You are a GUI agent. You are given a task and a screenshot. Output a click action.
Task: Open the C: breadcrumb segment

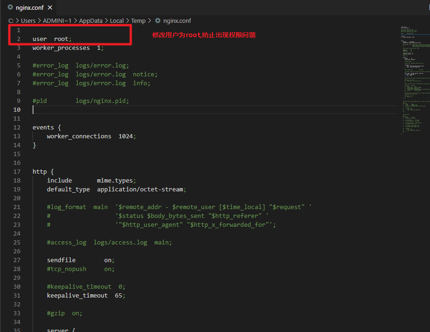11,21
